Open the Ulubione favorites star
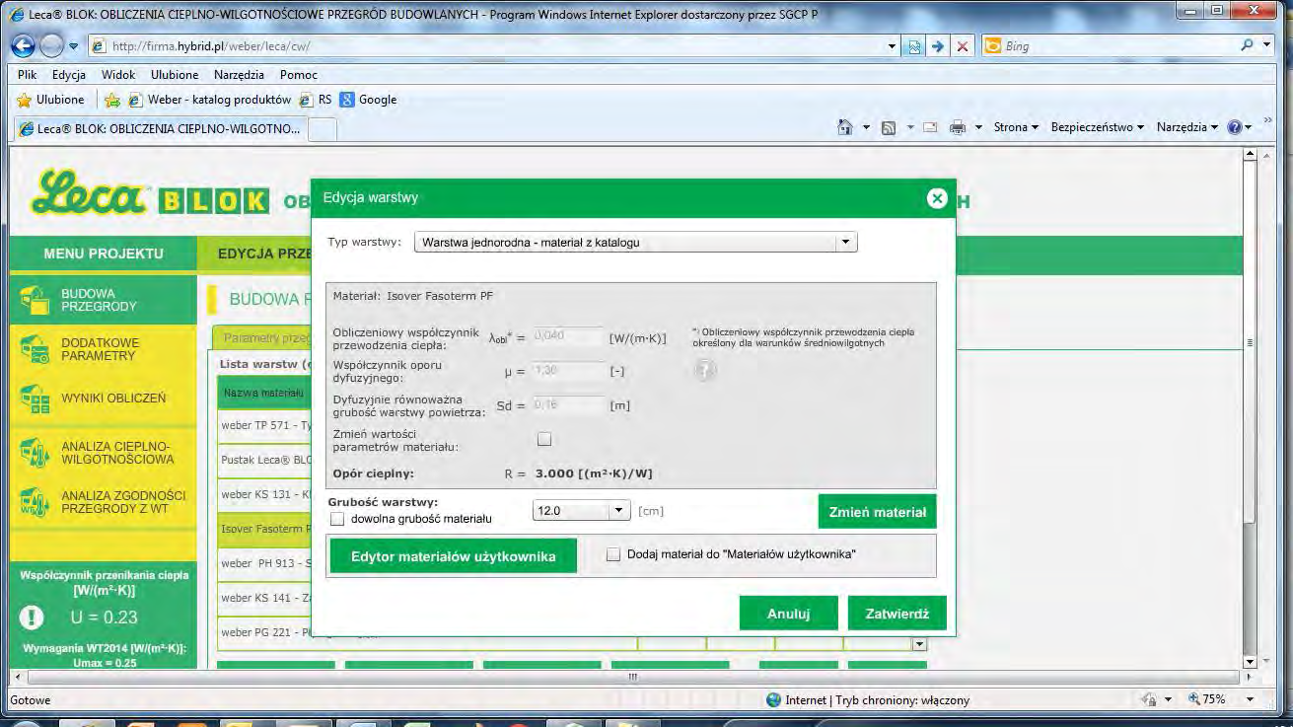Screen dimensions: 1293x727 [x=50, y=100]
